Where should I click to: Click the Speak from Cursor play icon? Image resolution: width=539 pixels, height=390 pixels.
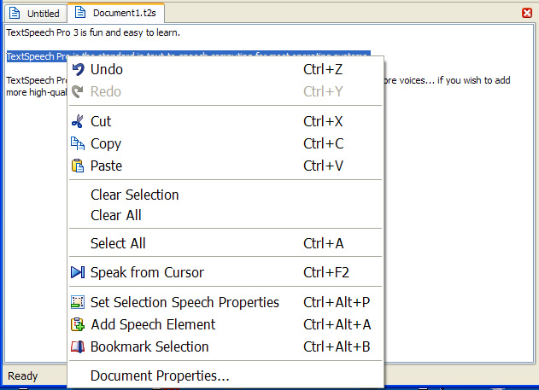coord(78,272)
